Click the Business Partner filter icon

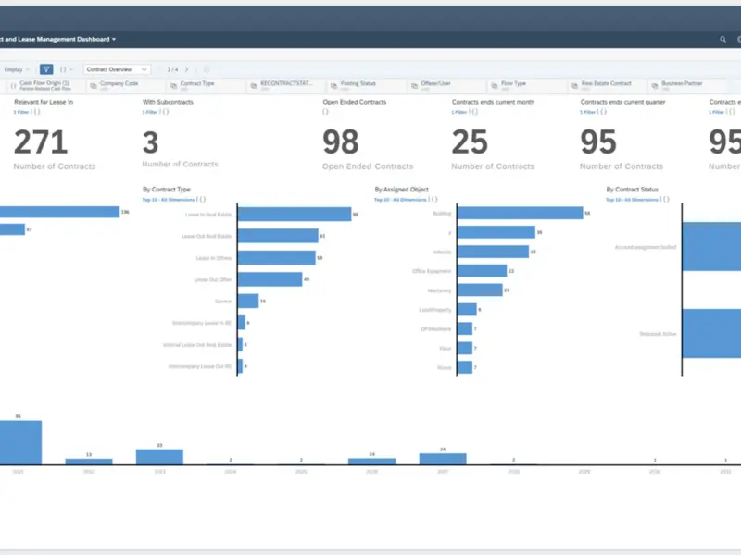(x=655, y=84)
